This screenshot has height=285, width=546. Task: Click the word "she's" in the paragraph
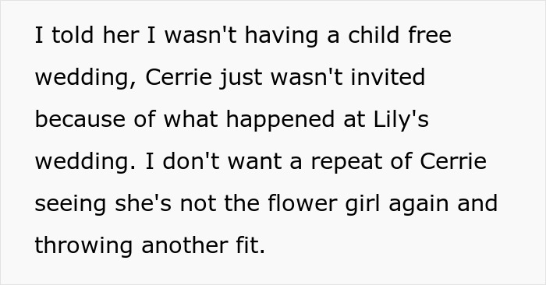[143, 203]
